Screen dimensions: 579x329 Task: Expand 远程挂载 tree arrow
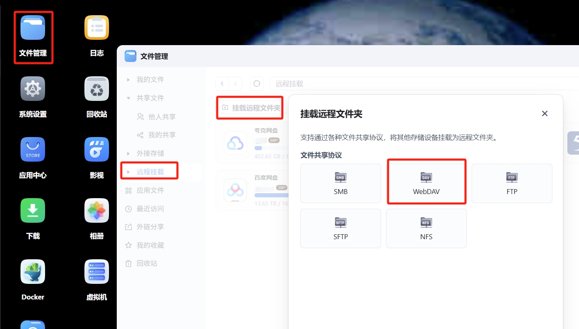[x=129, y=172]
